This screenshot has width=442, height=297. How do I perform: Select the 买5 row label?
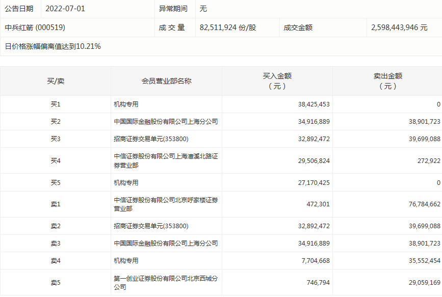(x=56, y=182)
